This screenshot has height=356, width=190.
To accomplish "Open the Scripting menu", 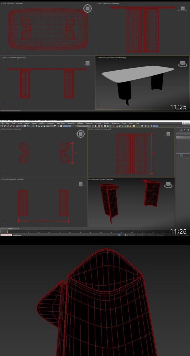I will 98,123.
